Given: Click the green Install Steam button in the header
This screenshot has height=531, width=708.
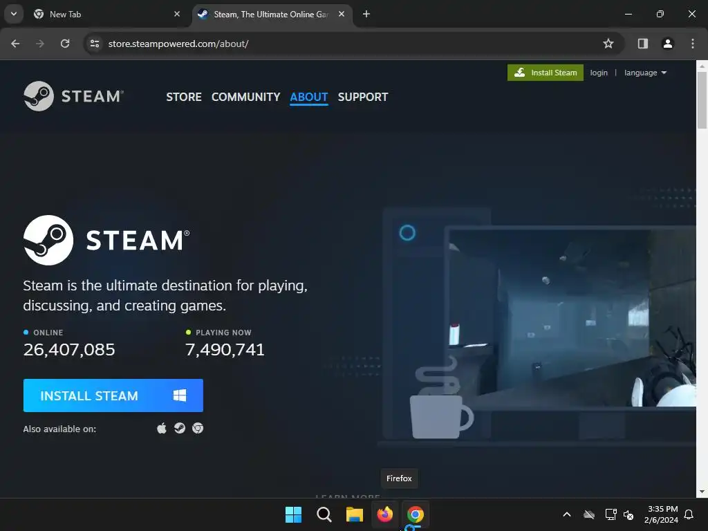Looking at the screenshot, I should pos(545,73).
